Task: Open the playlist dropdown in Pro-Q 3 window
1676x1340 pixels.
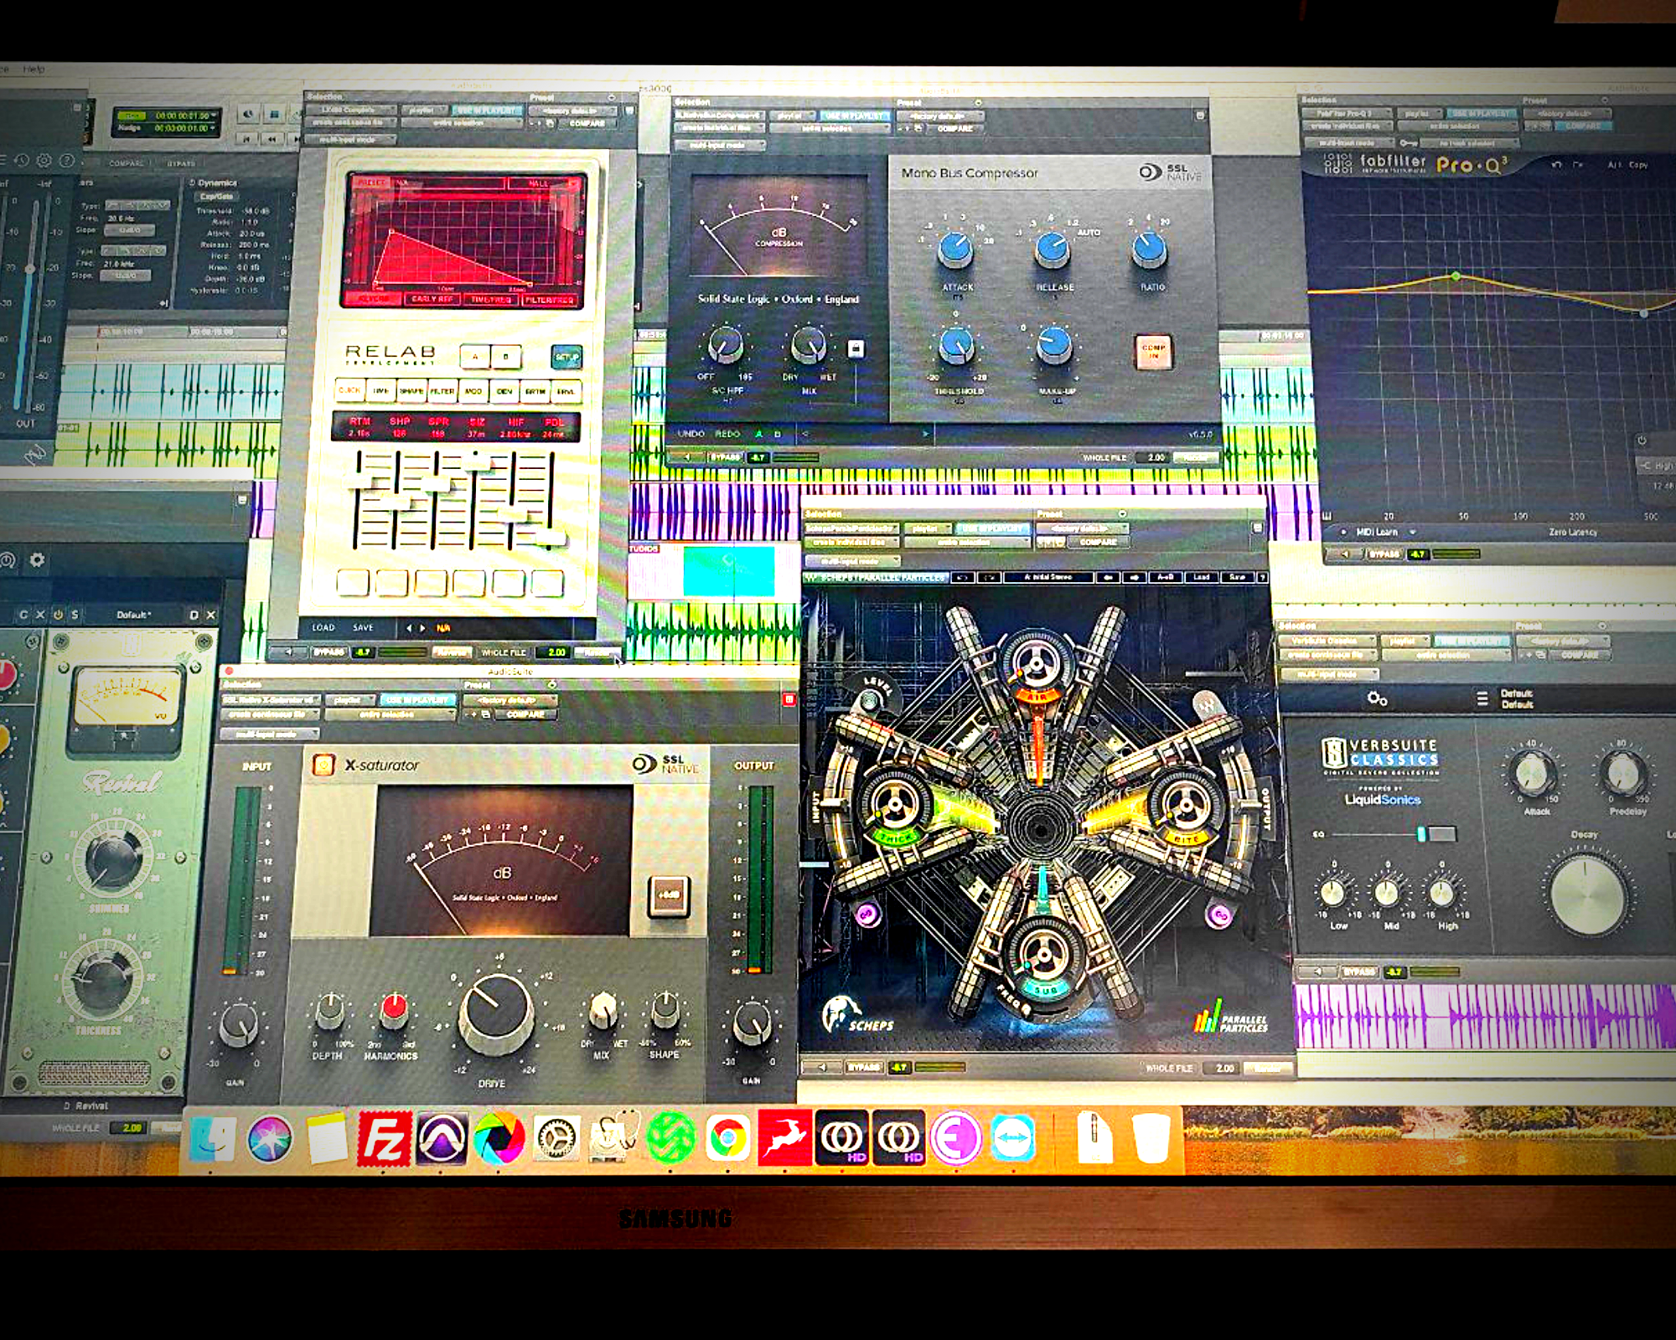Action: [1419, 113]
